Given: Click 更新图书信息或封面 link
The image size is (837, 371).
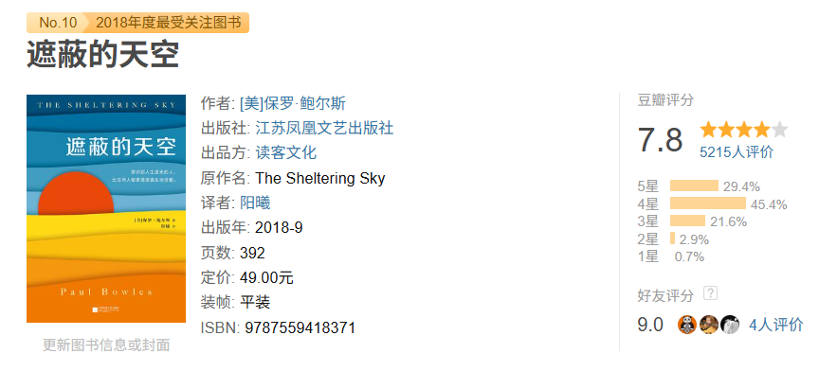Looking at the screenshot, I should pos(106,345).
